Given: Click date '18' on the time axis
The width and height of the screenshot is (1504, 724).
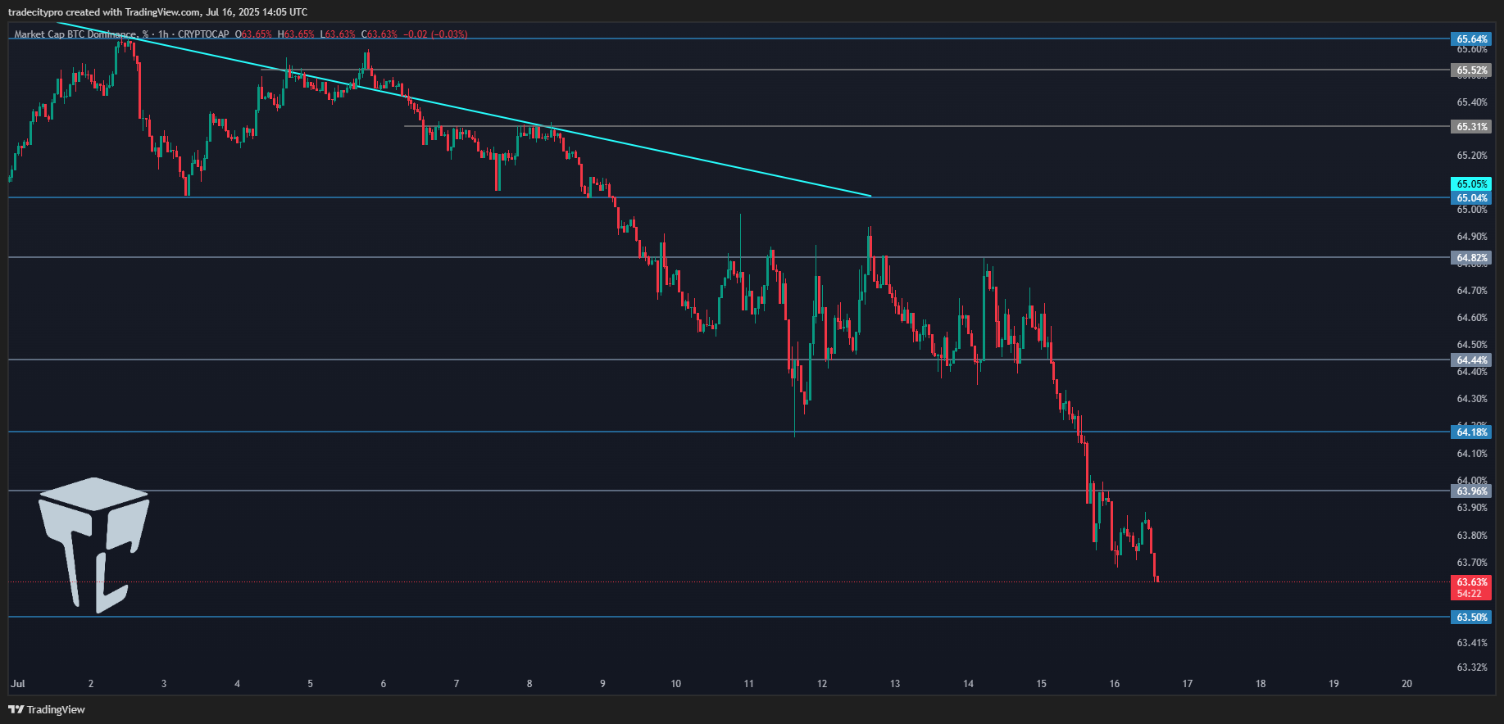Looking at the screenshot, I should (x=1261, y=684).
